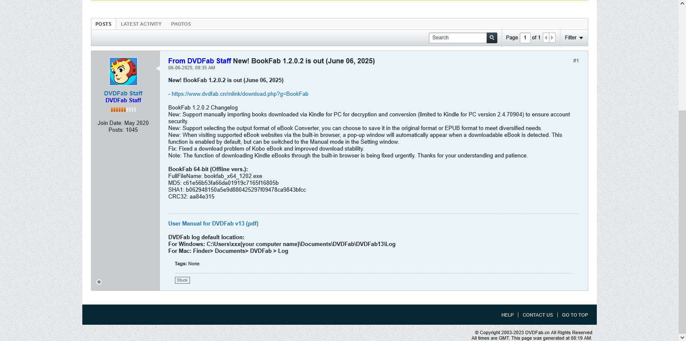Open the Contact Us footer link
Viewport: 686px width, 341px height.
click(538, 315)
